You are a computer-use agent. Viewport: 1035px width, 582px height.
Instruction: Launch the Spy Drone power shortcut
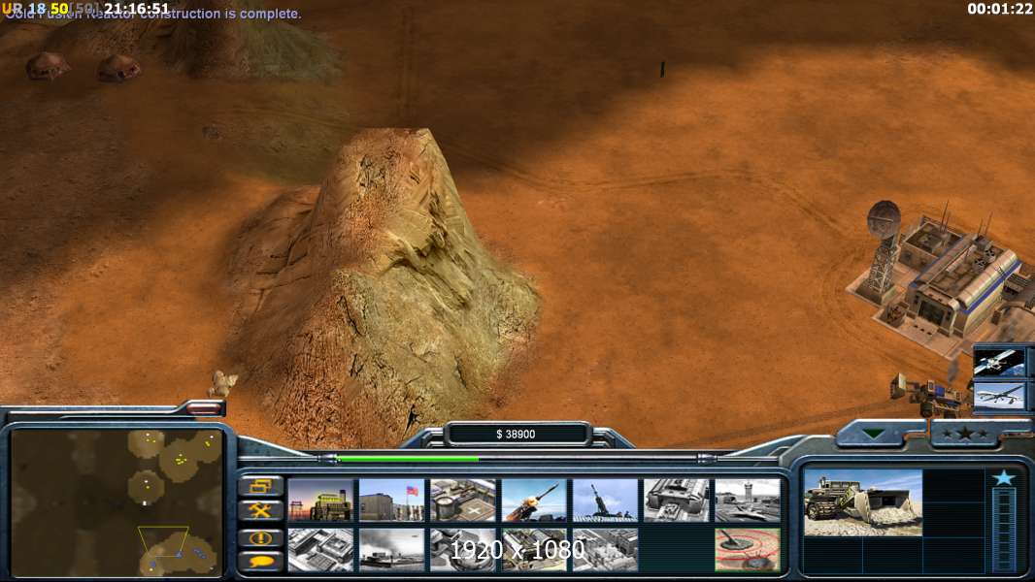(999, 396)
